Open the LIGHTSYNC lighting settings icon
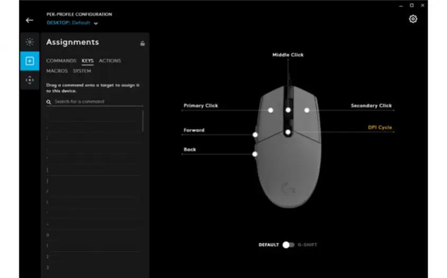 coord(30,42)
